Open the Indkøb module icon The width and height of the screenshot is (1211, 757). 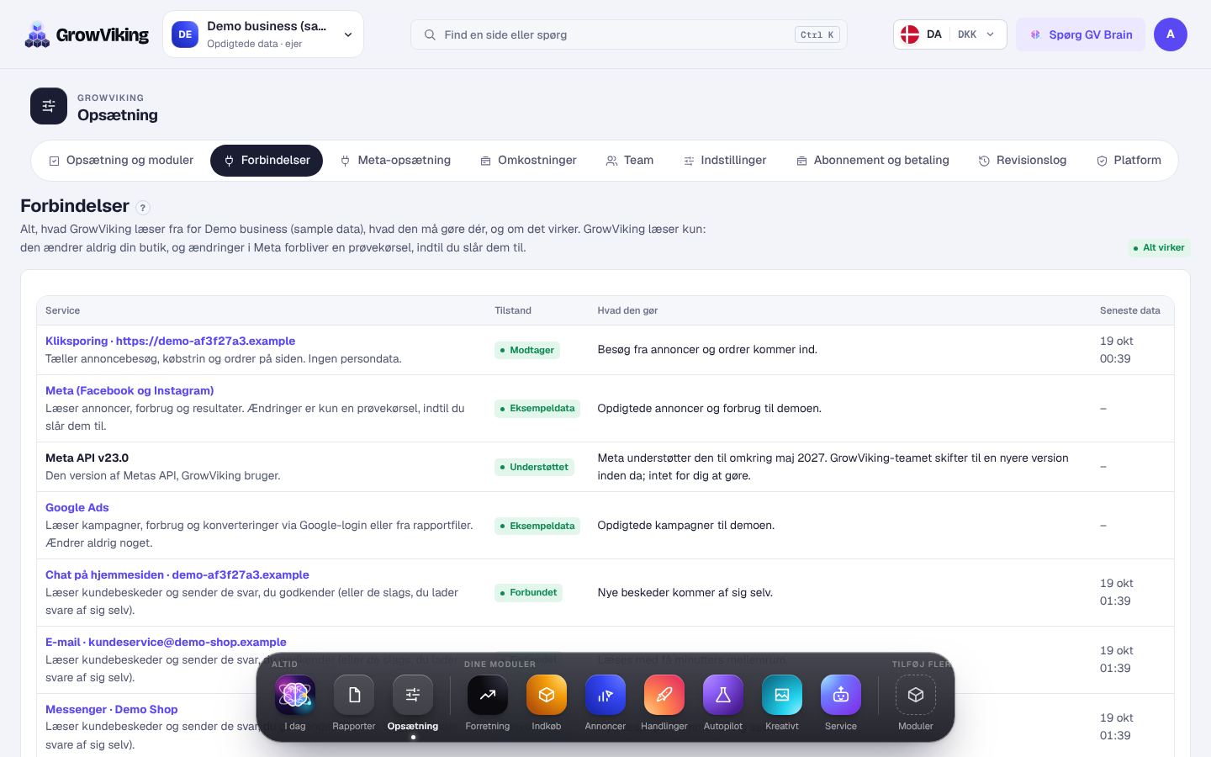tap(547, 695)
